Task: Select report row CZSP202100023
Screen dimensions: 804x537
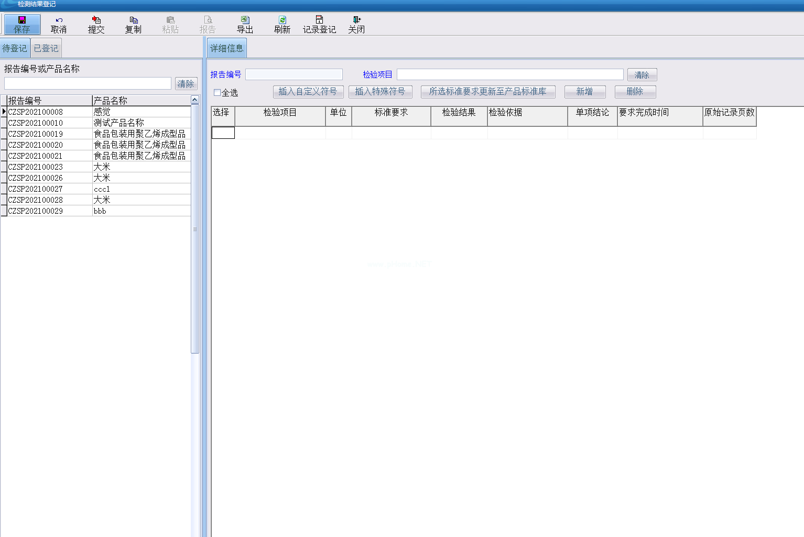Action: [36, 167]
